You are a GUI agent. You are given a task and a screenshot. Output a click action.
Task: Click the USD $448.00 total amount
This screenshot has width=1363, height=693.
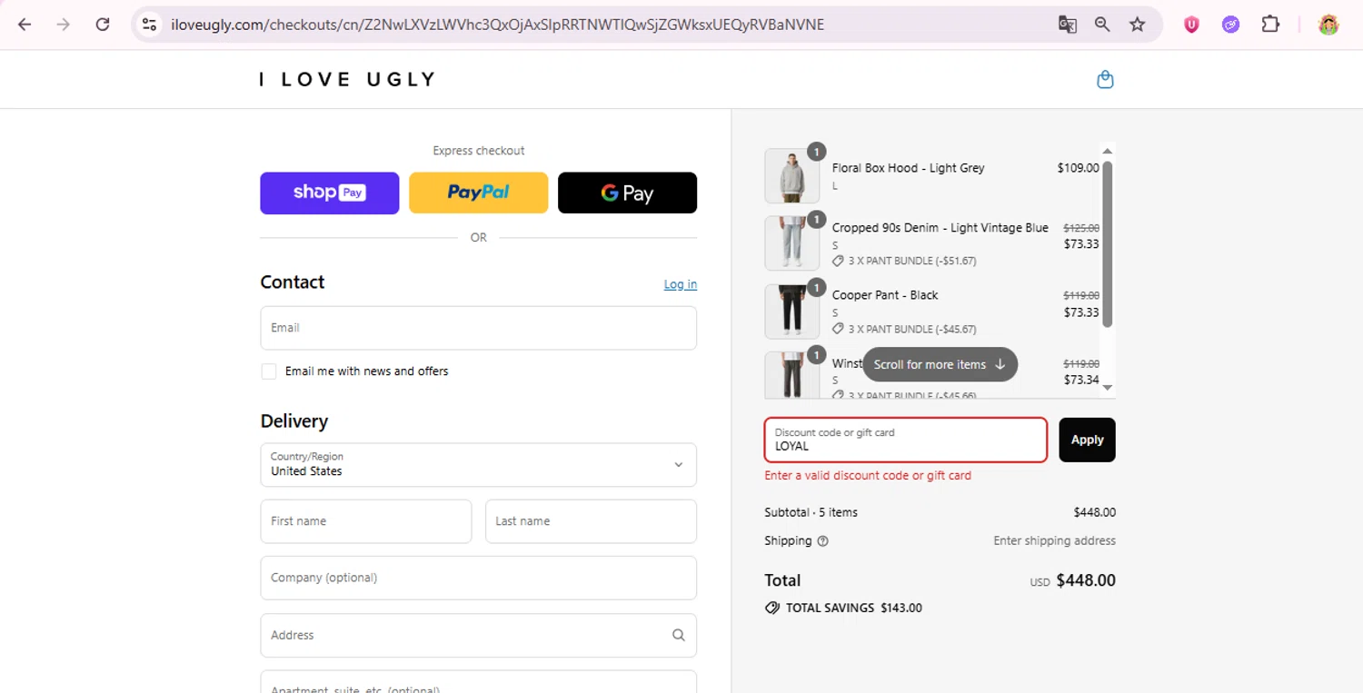coord(1072,580)
